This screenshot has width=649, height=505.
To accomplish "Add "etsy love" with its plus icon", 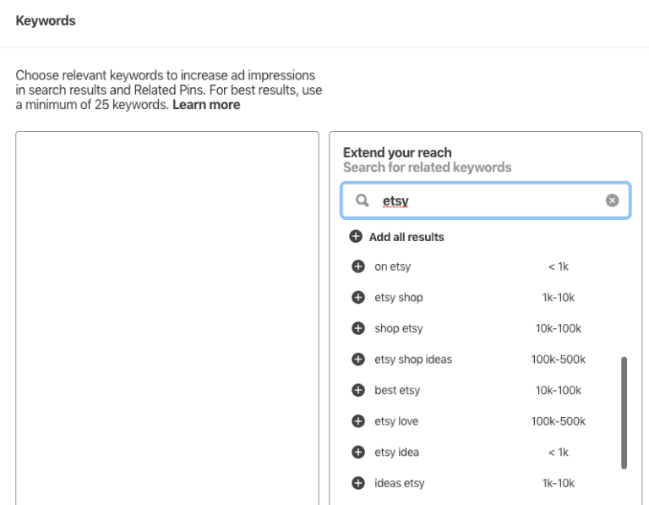I will coord(357,421).
